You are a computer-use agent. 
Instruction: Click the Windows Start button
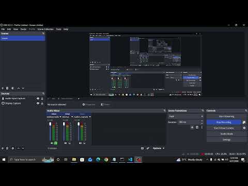(x=4, y=160)
